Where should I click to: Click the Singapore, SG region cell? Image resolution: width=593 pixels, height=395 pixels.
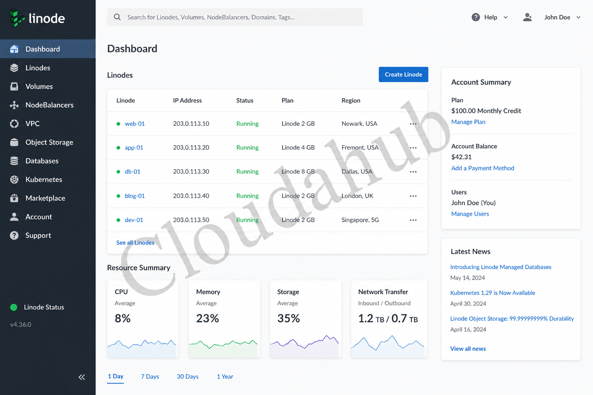tap(360, 220)
